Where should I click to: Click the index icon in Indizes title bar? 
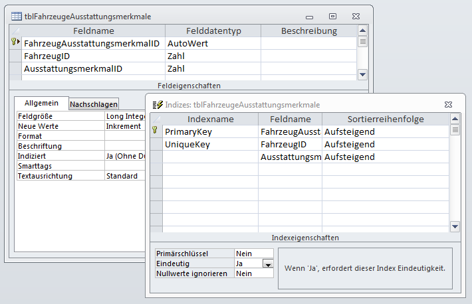click(x=158, y=105)
